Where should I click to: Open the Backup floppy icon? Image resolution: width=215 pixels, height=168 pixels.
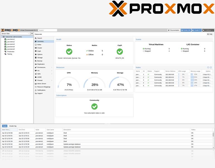tap(36, 61)
